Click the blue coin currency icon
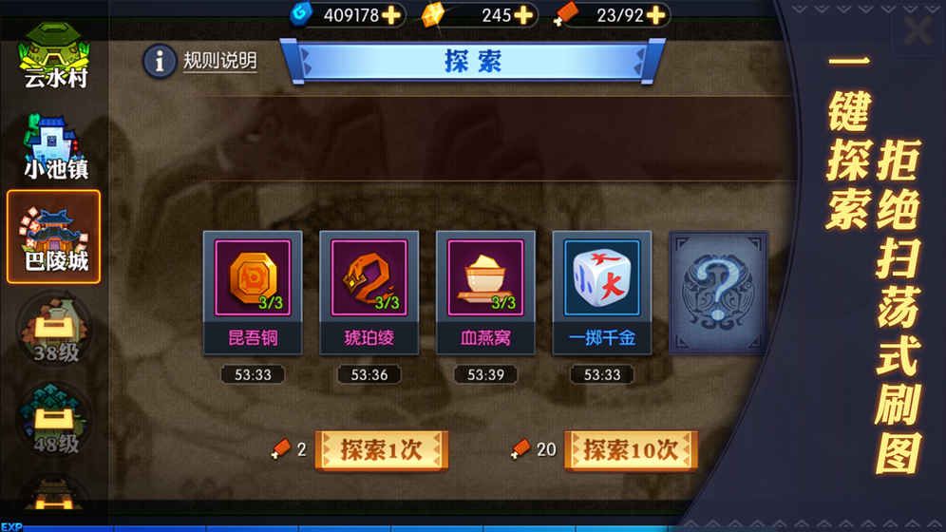 [301, 14]
